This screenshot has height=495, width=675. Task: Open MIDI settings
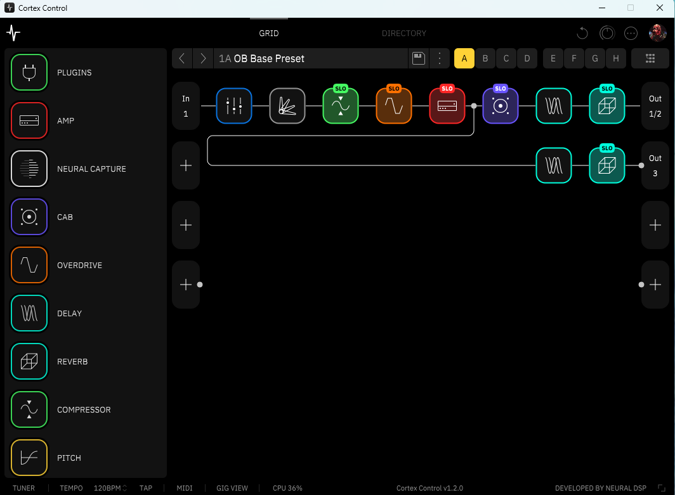pos(184,488)
